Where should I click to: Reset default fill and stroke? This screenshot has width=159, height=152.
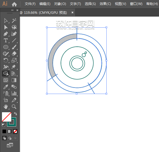[3, 125]
